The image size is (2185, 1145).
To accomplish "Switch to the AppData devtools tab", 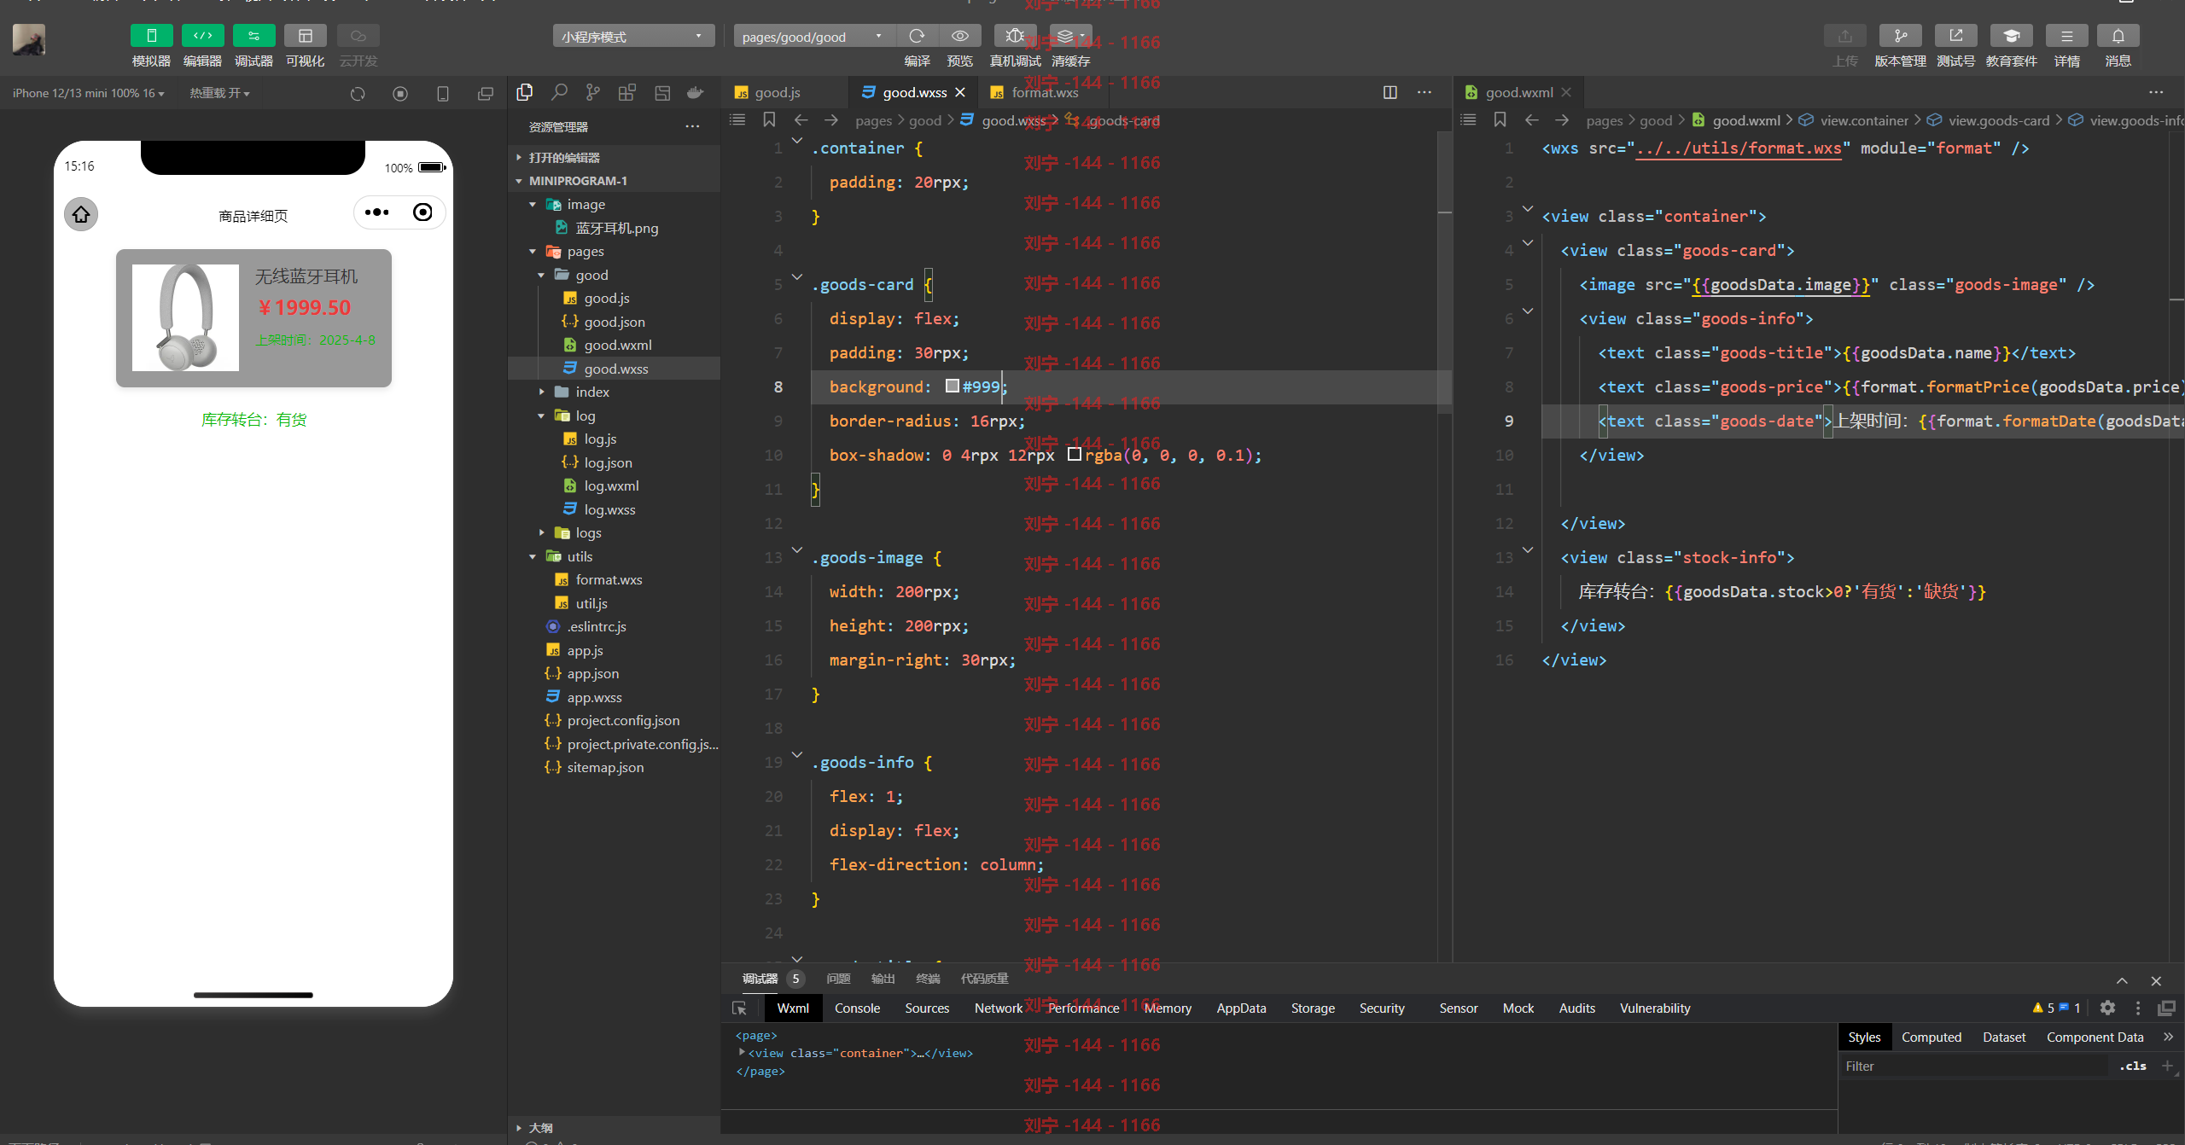I will [x=1241, y=1008].
